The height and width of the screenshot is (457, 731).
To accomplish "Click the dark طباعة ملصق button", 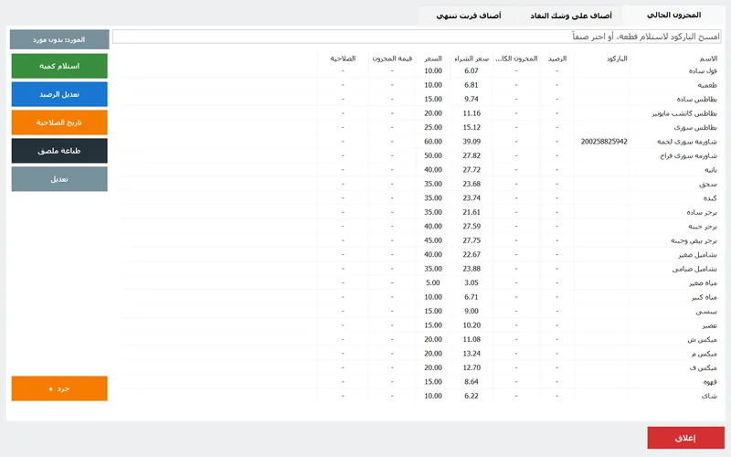I will [x=59, y=151].
